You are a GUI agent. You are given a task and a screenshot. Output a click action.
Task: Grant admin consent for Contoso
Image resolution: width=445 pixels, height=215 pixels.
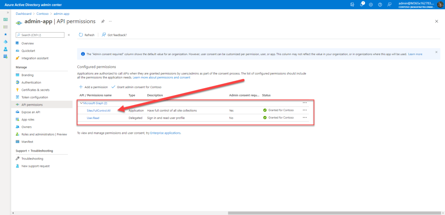136,87
